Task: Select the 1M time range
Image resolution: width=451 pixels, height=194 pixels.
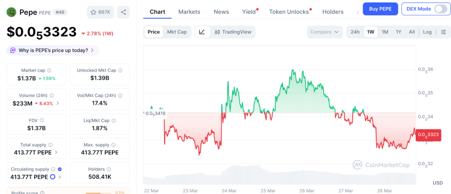Action: pos(385,32)
